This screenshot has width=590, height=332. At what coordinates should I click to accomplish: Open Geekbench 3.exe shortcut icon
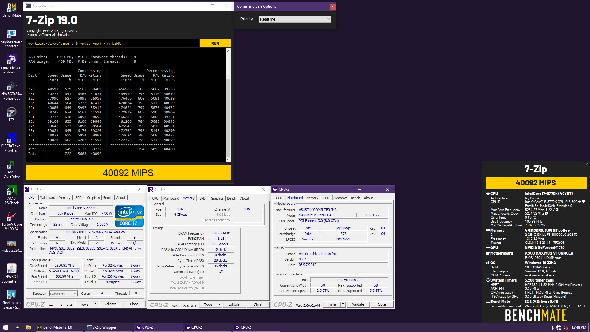pos(12,299)
